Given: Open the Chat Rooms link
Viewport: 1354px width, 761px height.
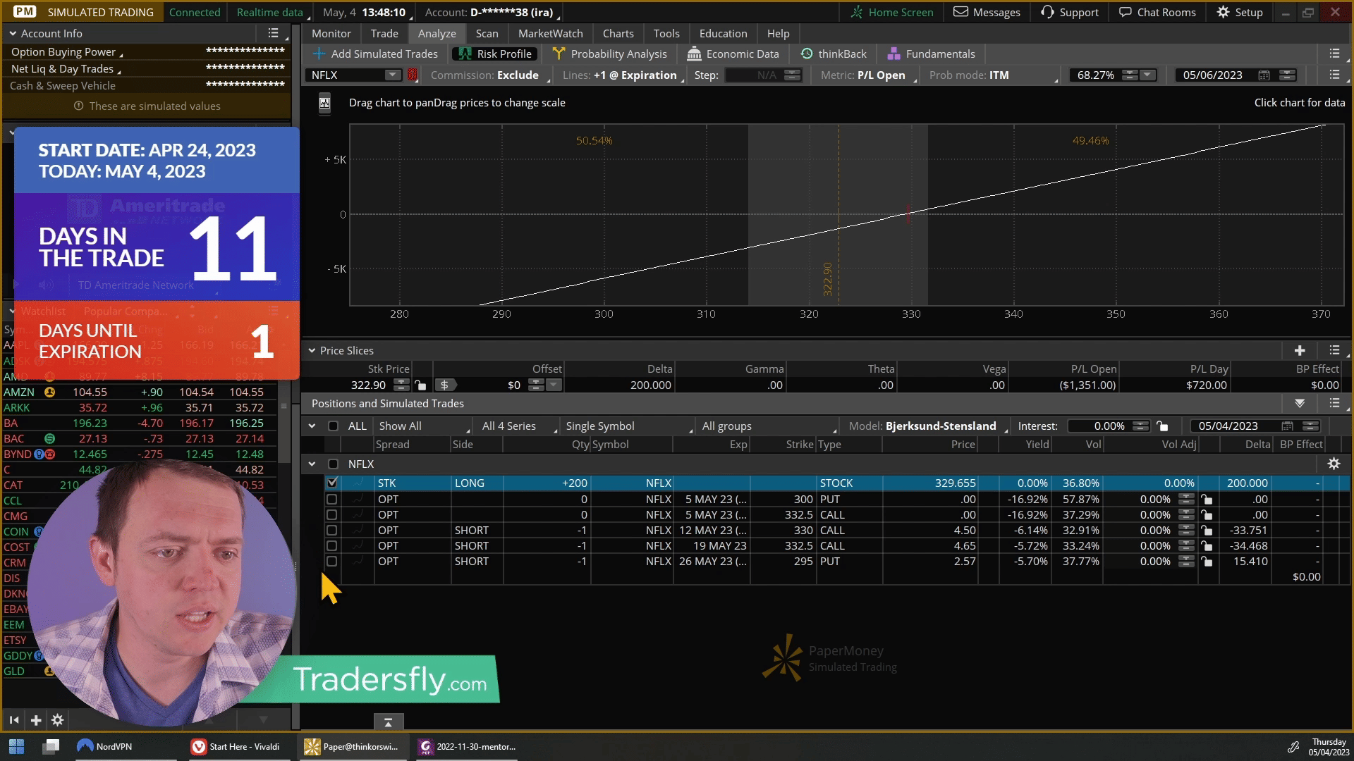Looking at the screenshot, I should pos(1157,12).
